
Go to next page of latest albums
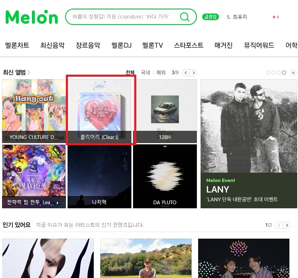click(194, 73)
